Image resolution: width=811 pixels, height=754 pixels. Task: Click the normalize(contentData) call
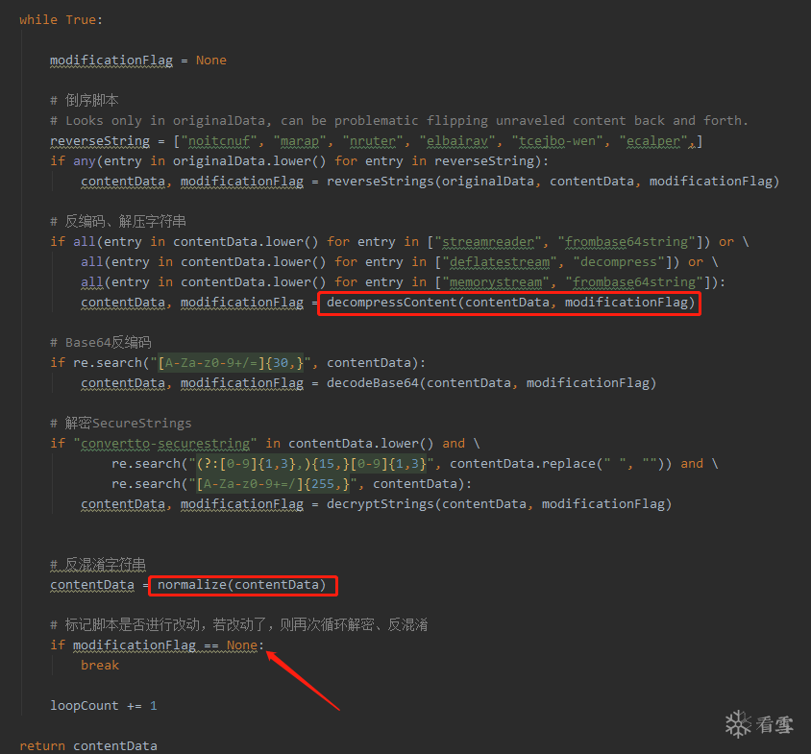click(242, 585)
